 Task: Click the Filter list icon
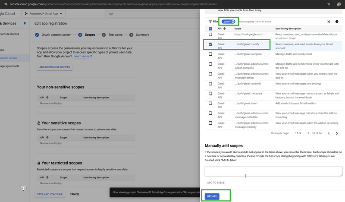pos(210,22)
